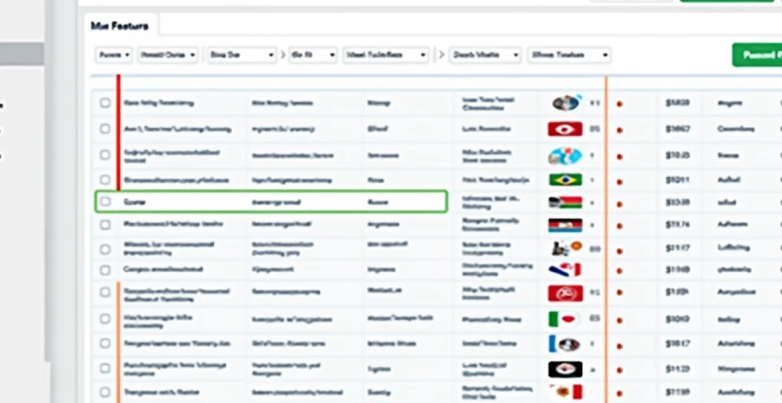
Task: Open the last filter dropdown on the right
Action: coord(569,55)
